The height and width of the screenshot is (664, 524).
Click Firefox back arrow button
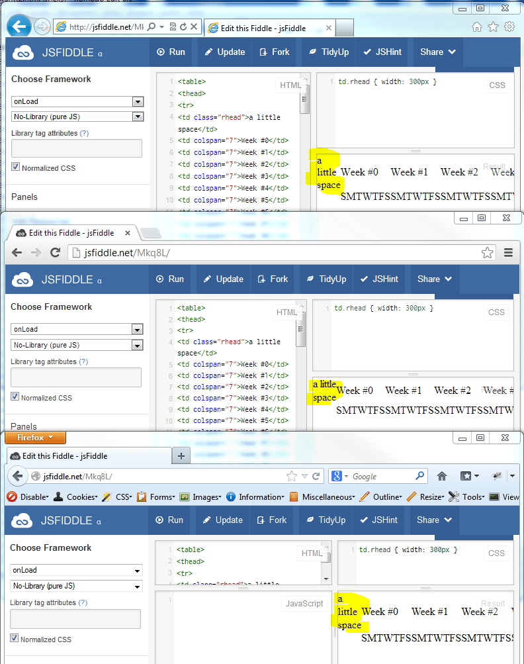coord(18,476)
